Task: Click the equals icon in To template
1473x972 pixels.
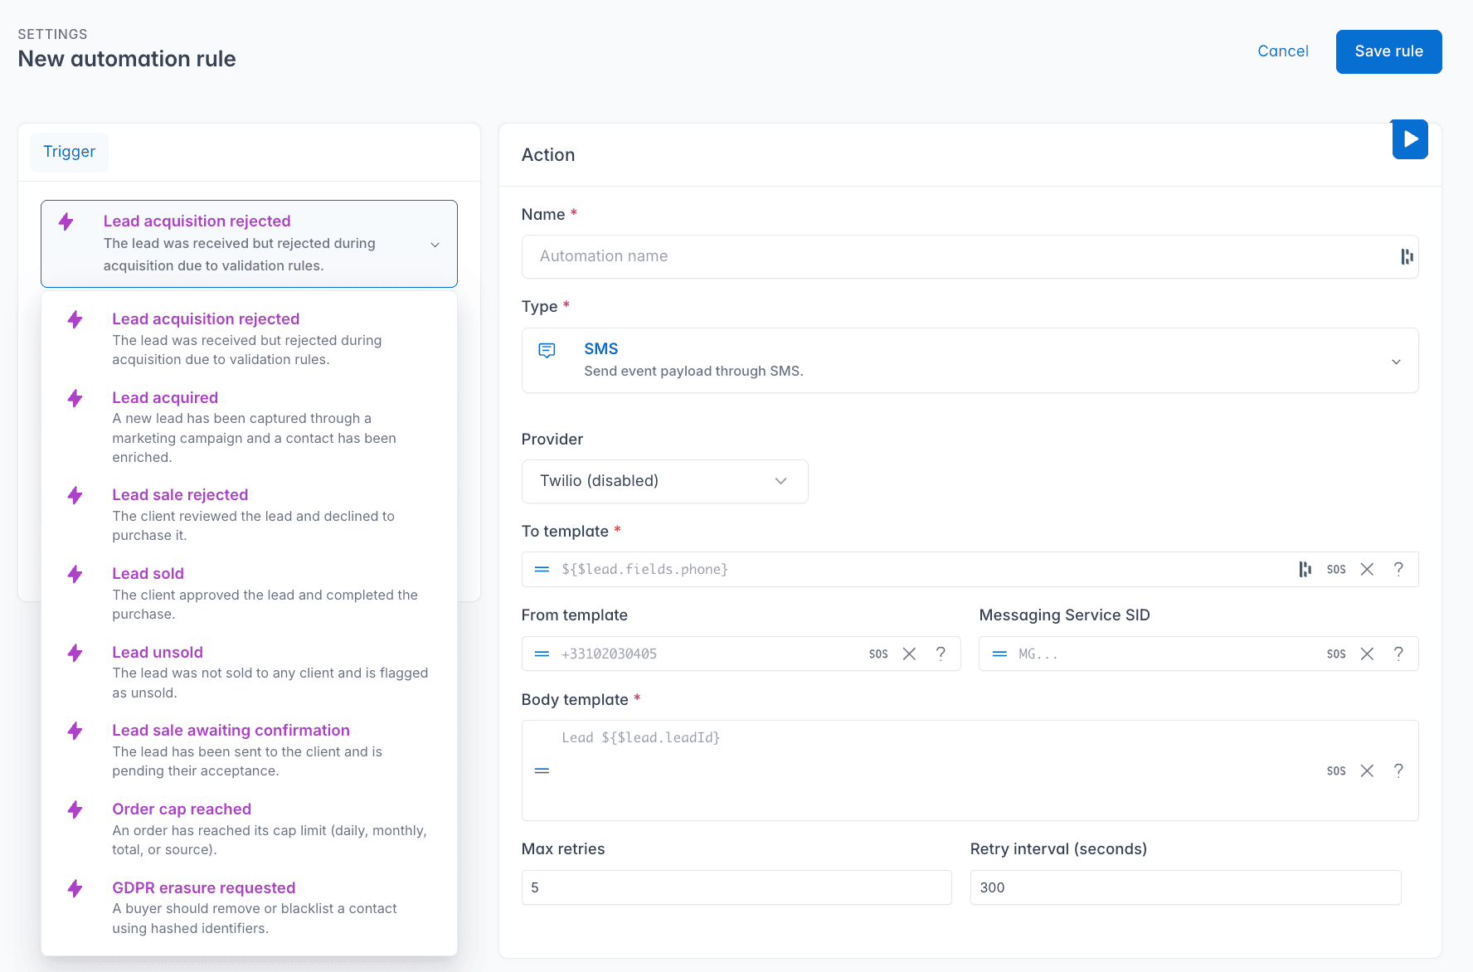Action: click(542, 569)
